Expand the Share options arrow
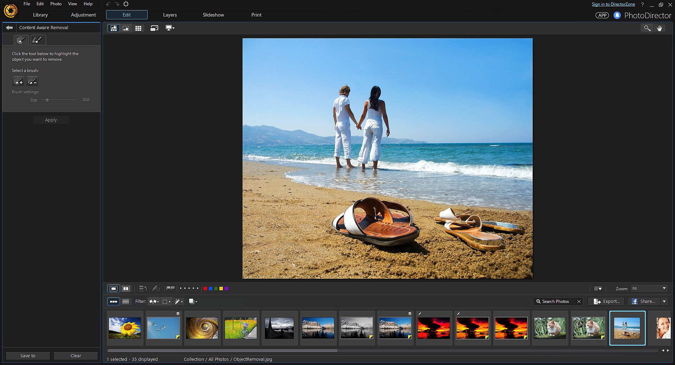This screenshot has width=675, height=365. coord(664,301)
